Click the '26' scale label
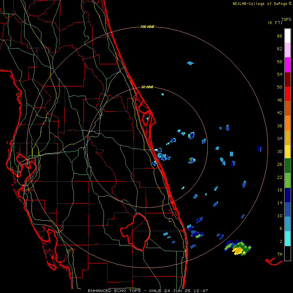Image resolution: width=293 pixels, height=293 pixels. [x=280, y=164]
